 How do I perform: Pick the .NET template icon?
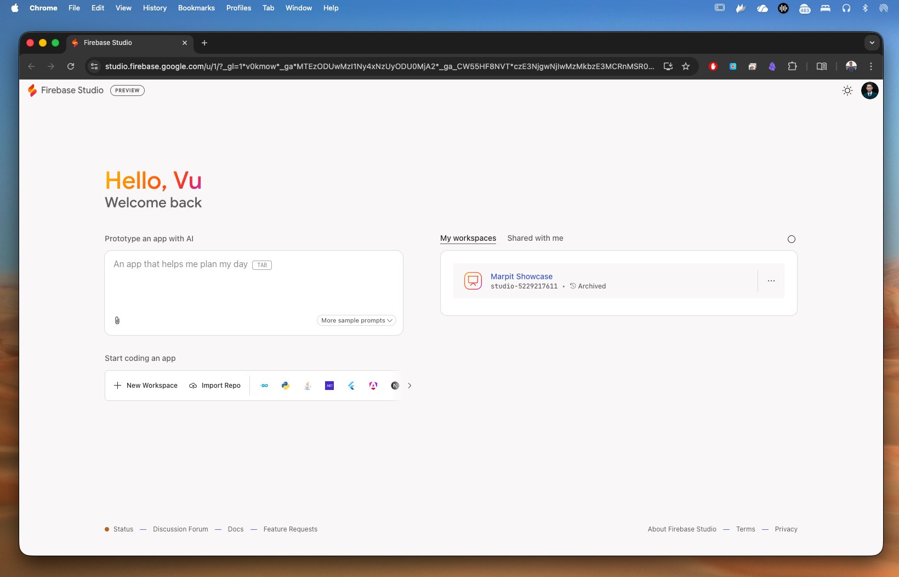click(329, 386)
